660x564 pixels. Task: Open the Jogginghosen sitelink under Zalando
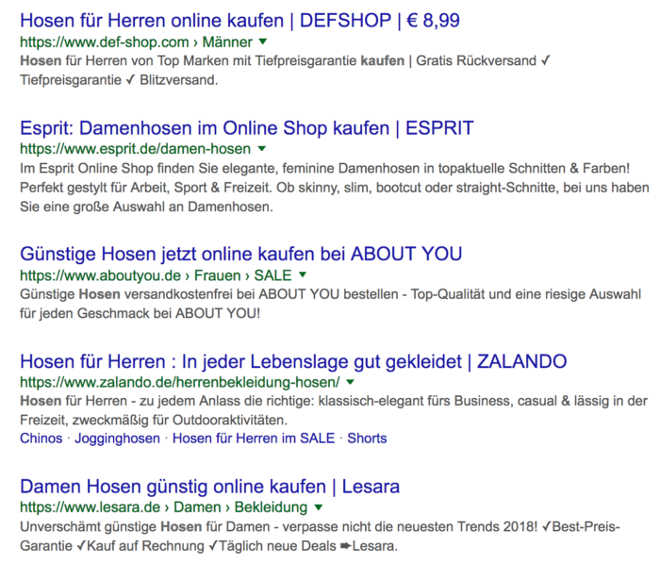[x=118, y=439]
